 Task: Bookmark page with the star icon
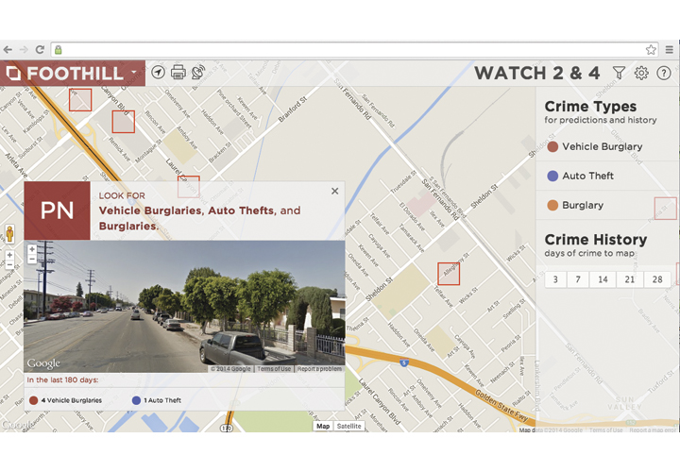coord(651,49)
